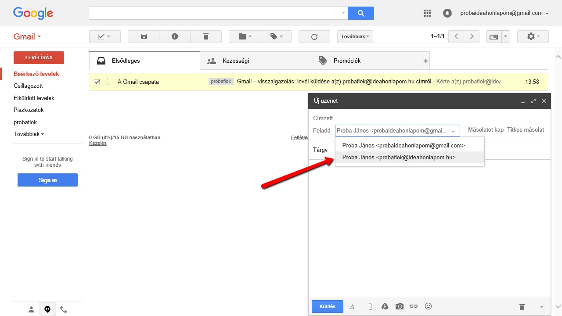Open the settings gear dropdown
The image size is (562, 316).
click(x=533, y=36)
